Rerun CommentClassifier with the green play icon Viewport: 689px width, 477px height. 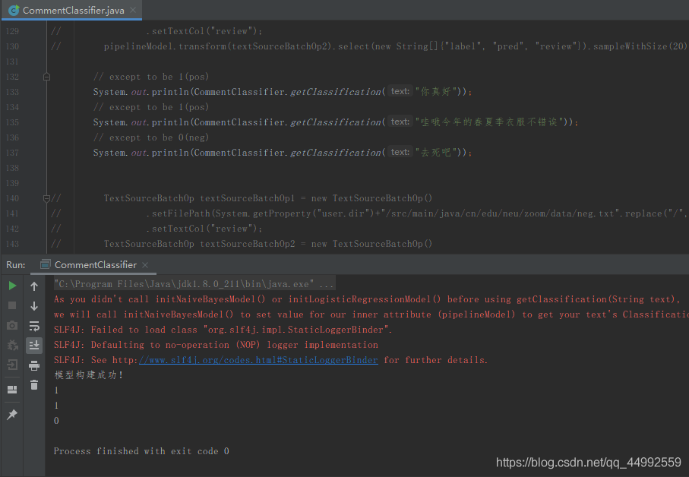click(12, 286)
